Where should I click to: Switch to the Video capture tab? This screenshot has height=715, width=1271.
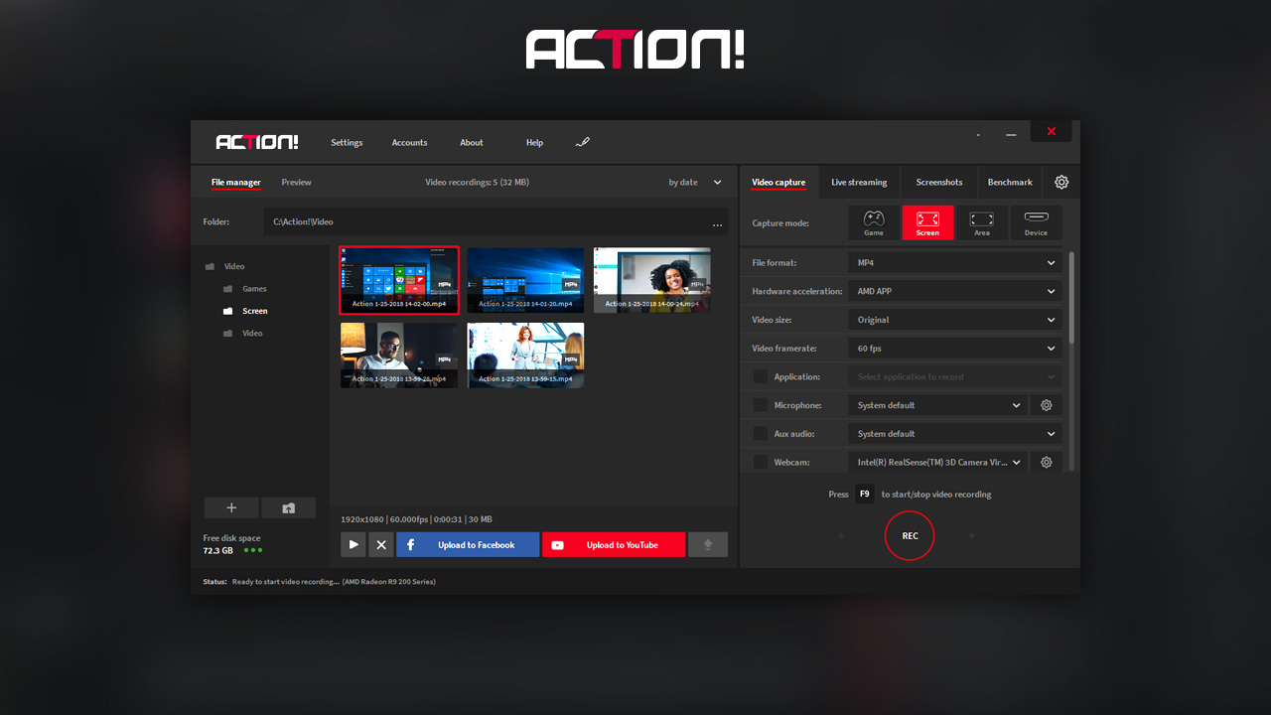tap(778, 182)
